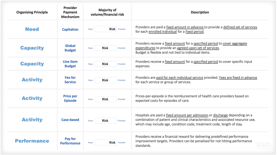The image size is (277, 155).
Task: Open the 'enrolled individual' underlined text
Action: [x=161, y=31]
